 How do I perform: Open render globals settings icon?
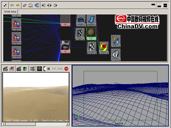32,69
